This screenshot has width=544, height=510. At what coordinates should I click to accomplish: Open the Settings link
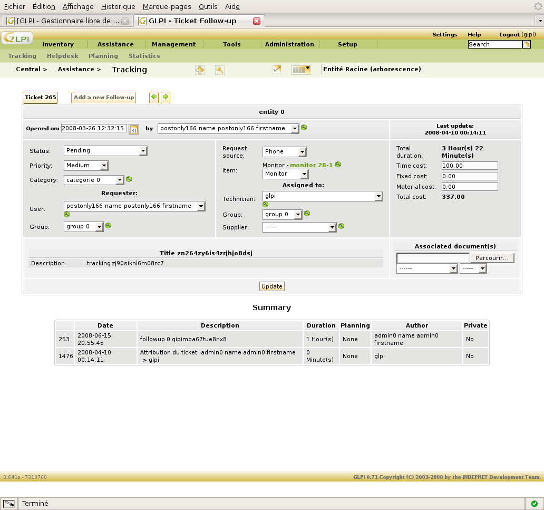coord(444,34)
